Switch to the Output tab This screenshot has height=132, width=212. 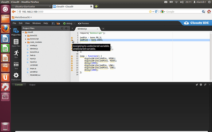[32, 85]
